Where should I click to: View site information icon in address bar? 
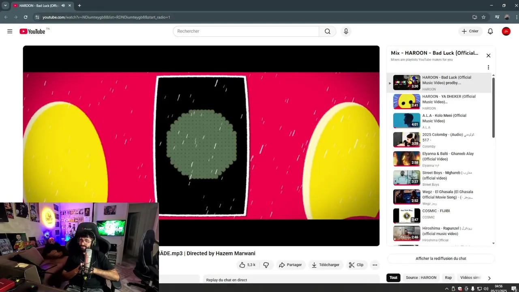[x=37, y=17]
